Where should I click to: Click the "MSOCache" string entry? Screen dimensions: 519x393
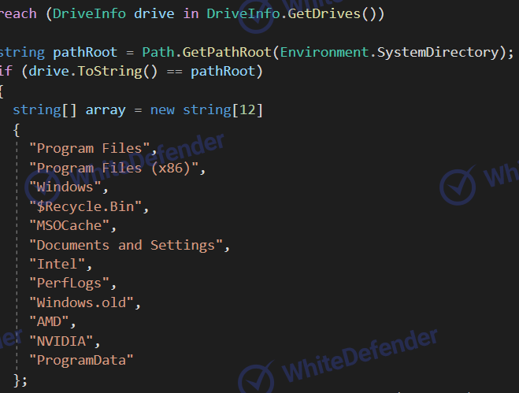pos(69,225)
